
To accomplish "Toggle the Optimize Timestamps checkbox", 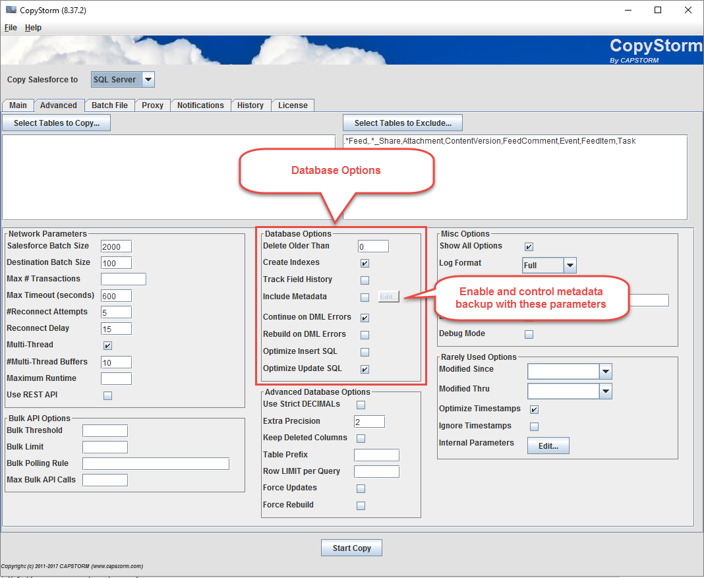I will [535, 410].
